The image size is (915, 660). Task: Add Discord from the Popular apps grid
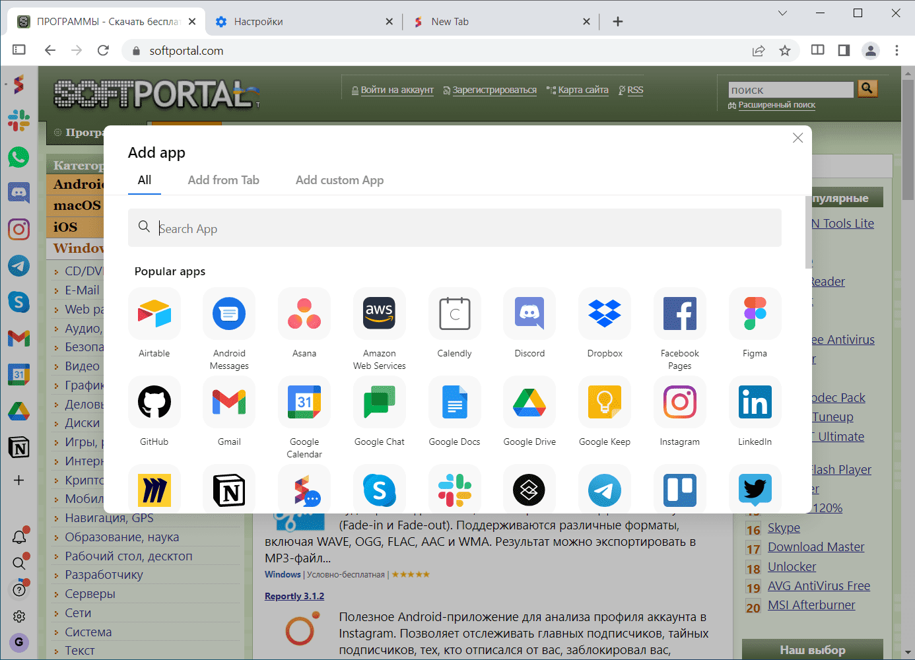tap(529, 313)
